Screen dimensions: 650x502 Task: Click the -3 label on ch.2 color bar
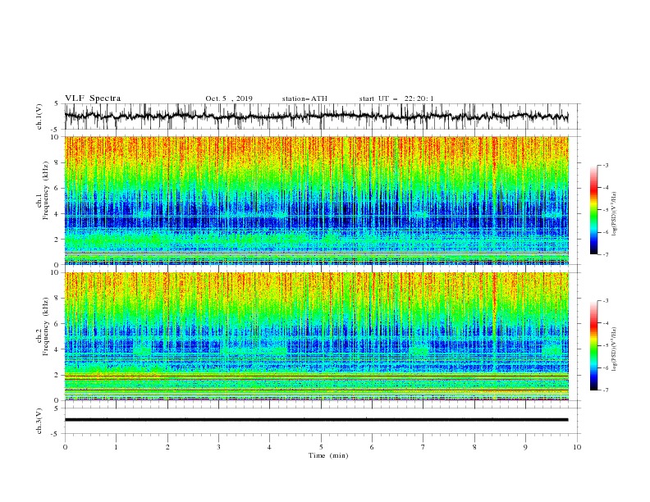[x=605, y=301]
